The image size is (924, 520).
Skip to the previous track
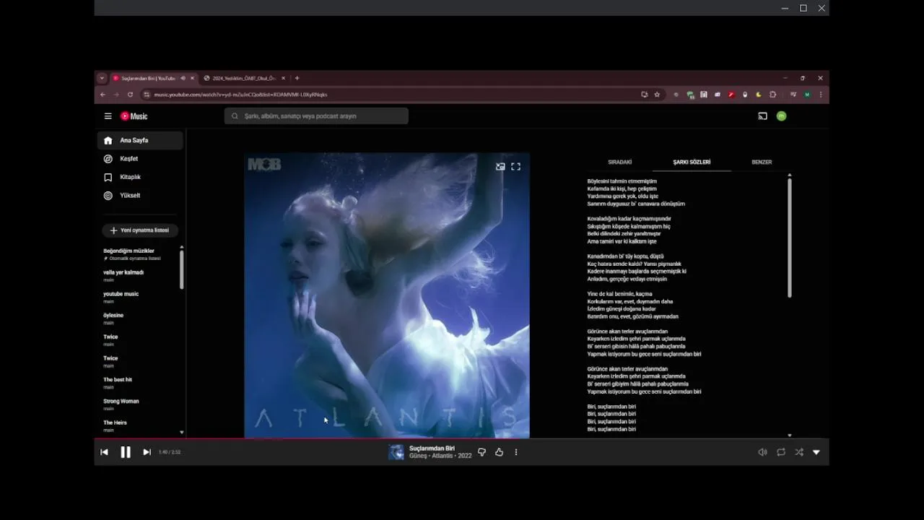(104, 452)
